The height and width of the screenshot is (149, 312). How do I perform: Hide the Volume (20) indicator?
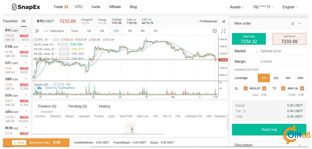point(55,84)
